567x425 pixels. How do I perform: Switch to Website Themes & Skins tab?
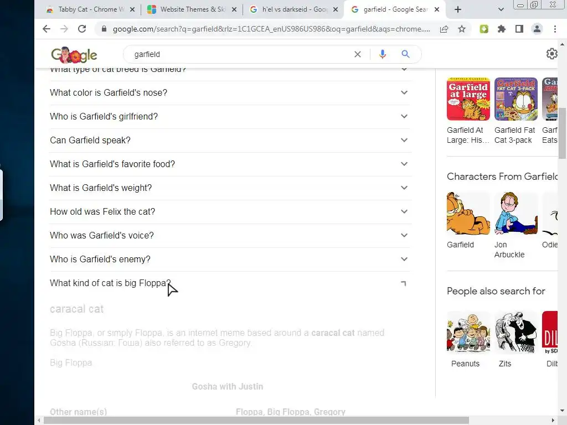point(192,9)
